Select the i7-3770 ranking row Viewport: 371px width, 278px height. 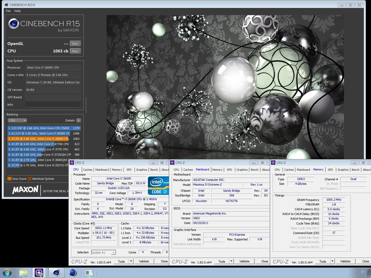coord(44,149)
